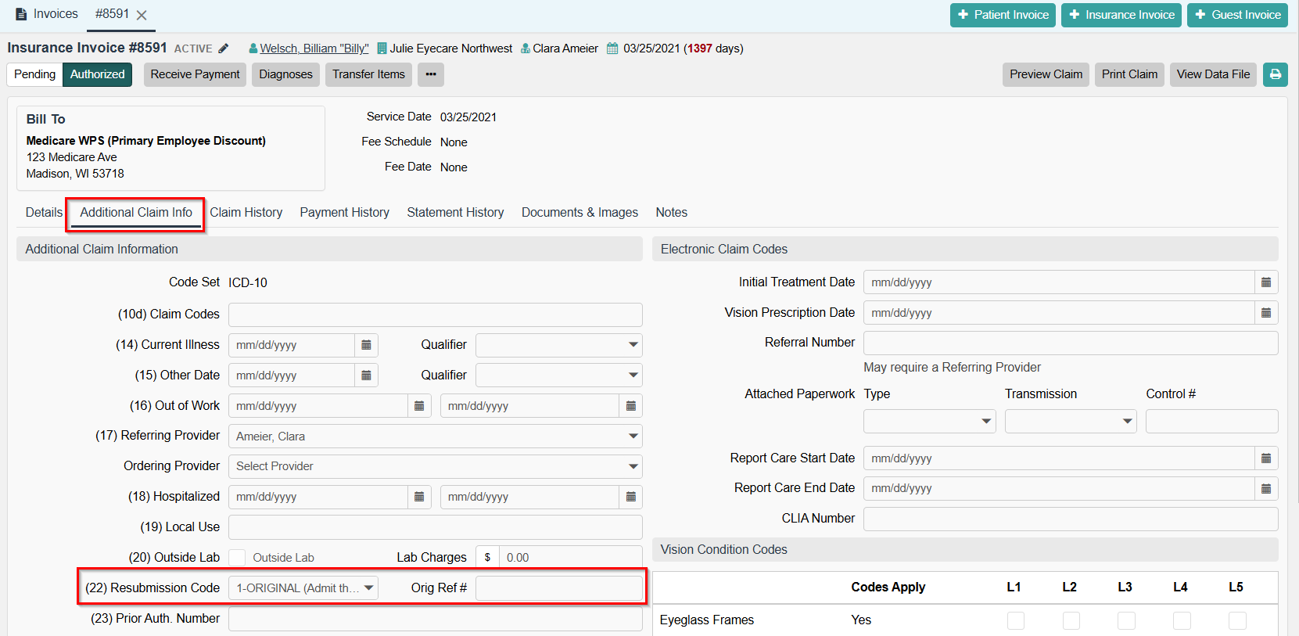This screenshot has width=1299, height=636.
Task: Open the Documents & Images tab
Action: pyautogui.click(x=580, y=213)
